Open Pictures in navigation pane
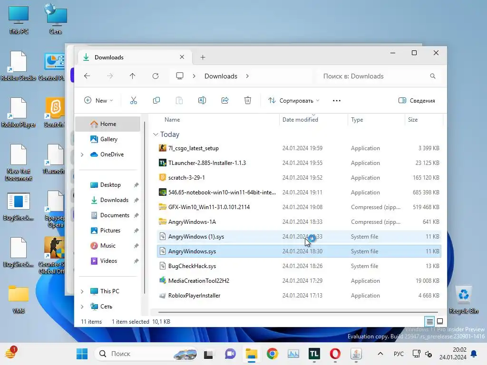The image size is (487, 365). tap(108, 231)
